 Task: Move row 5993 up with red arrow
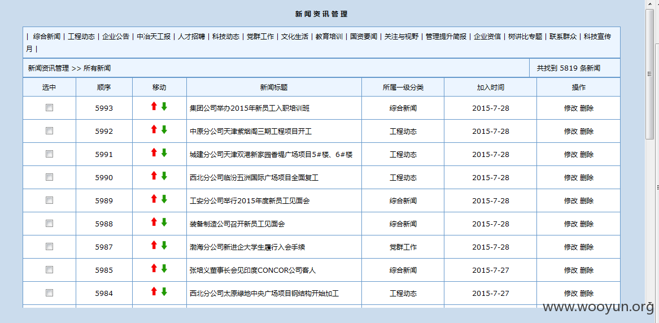pos(154,107)
